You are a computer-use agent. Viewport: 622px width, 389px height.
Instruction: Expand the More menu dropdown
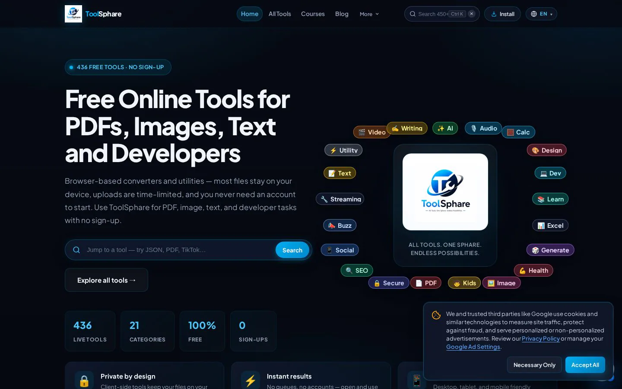click(369, 14)
